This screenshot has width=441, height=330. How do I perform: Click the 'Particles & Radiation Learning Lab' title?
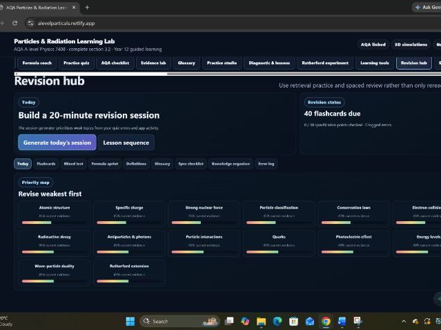(64, 41)
